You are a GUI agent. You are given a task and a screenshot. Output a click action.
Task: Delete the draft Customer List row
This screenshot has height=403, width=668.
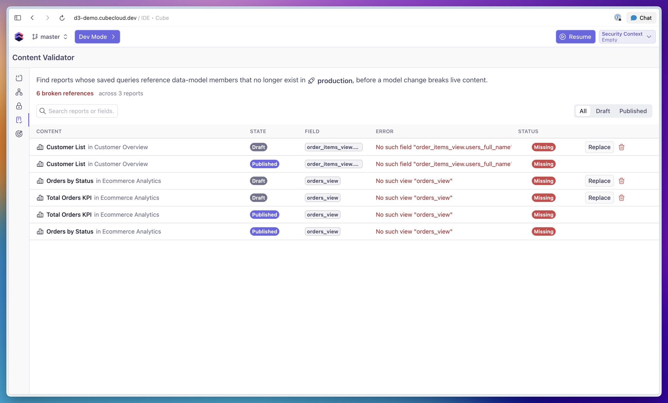[621, 147]
